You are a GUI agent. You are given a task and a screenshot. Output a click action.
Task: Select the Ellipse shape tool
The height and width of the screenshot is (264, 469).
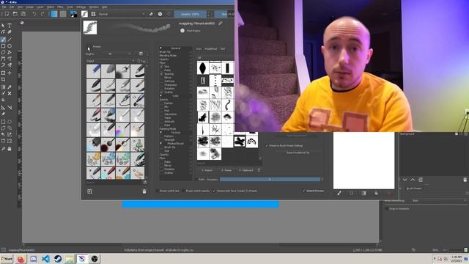10,46
